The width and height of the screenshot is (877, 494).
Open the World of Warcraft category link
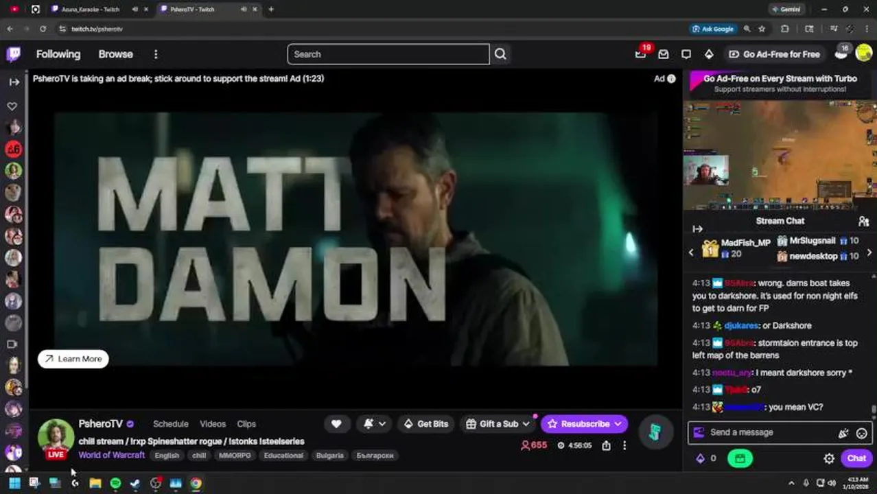click(112, 455)
